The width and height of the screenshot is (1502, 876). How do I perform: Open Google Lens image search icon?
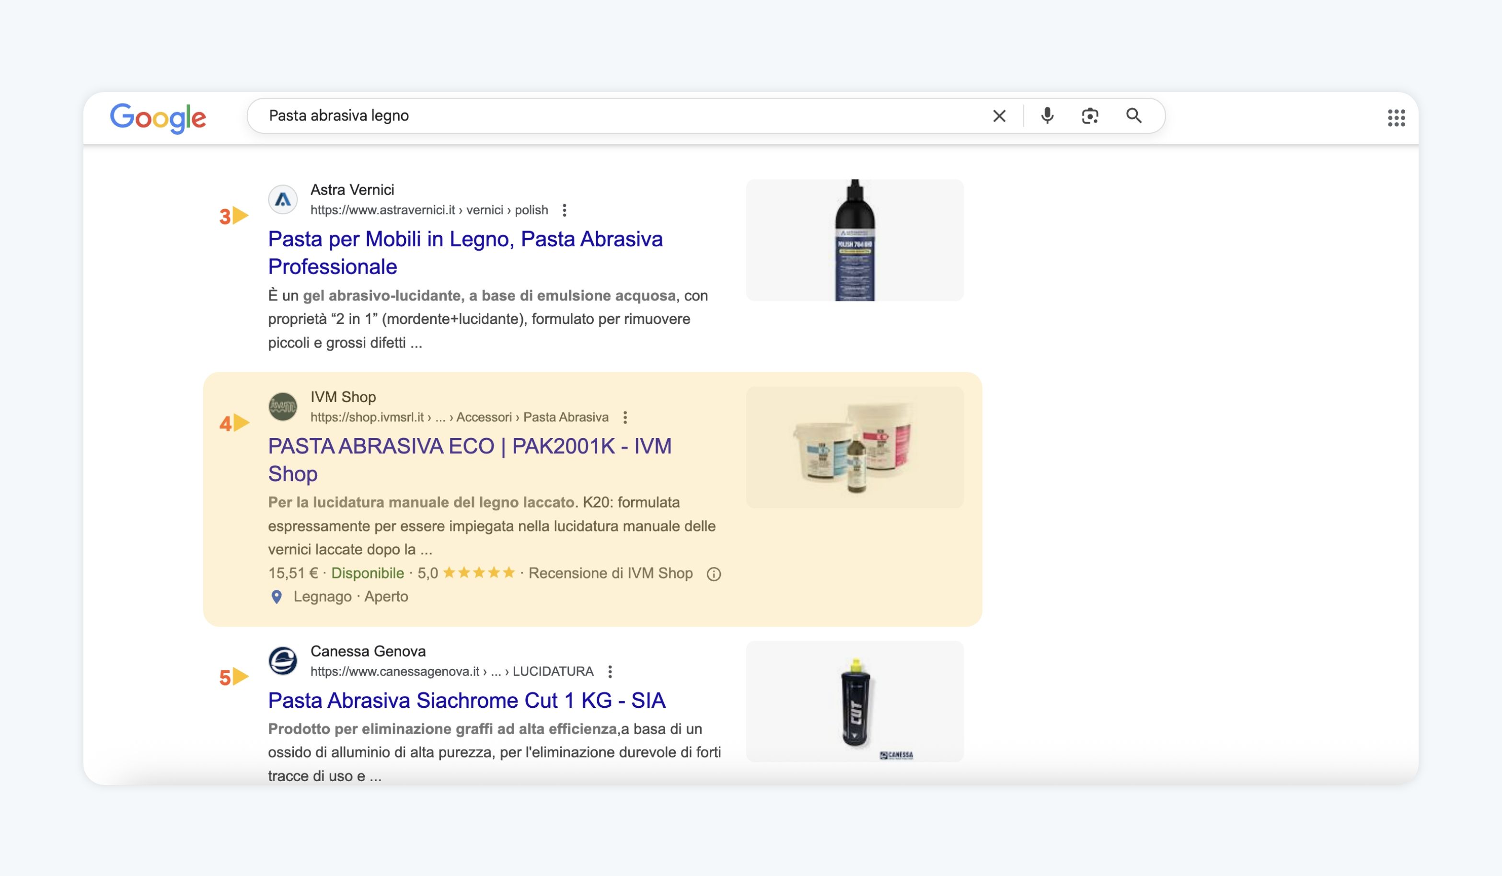(1089, 115)
